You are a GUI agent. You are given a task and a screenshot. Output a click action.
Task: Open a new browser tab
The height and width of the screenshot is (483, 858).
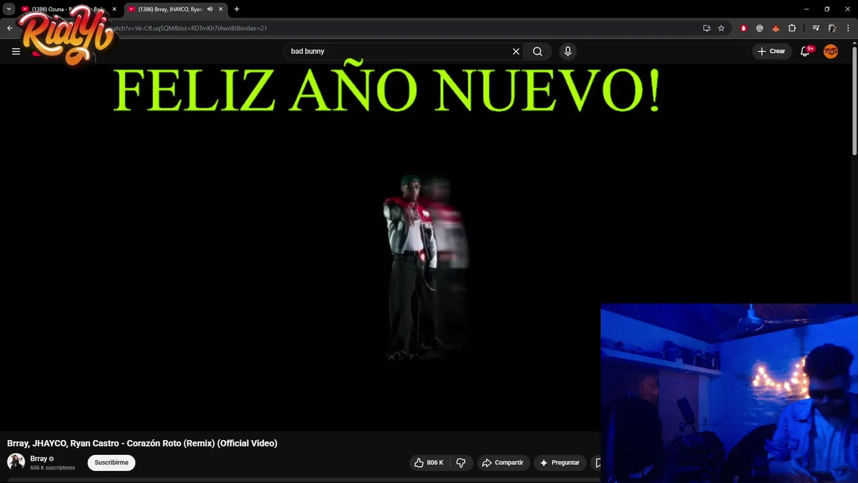pos(237,9)
